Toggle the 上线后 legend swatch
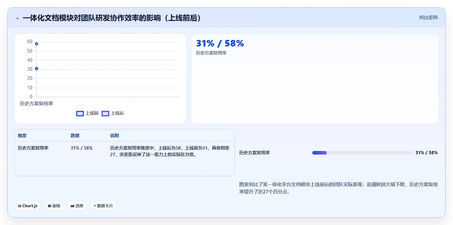The width and height of the screenshot is (453, 225). 105,114
